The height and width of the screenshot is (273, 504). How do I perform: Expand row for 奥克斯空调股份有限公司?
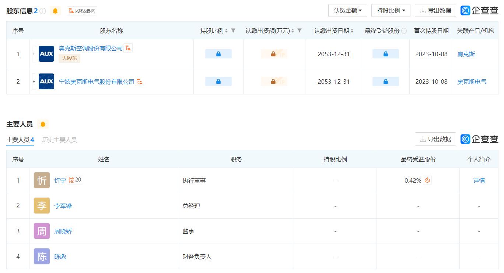click(x=34, y=54)
